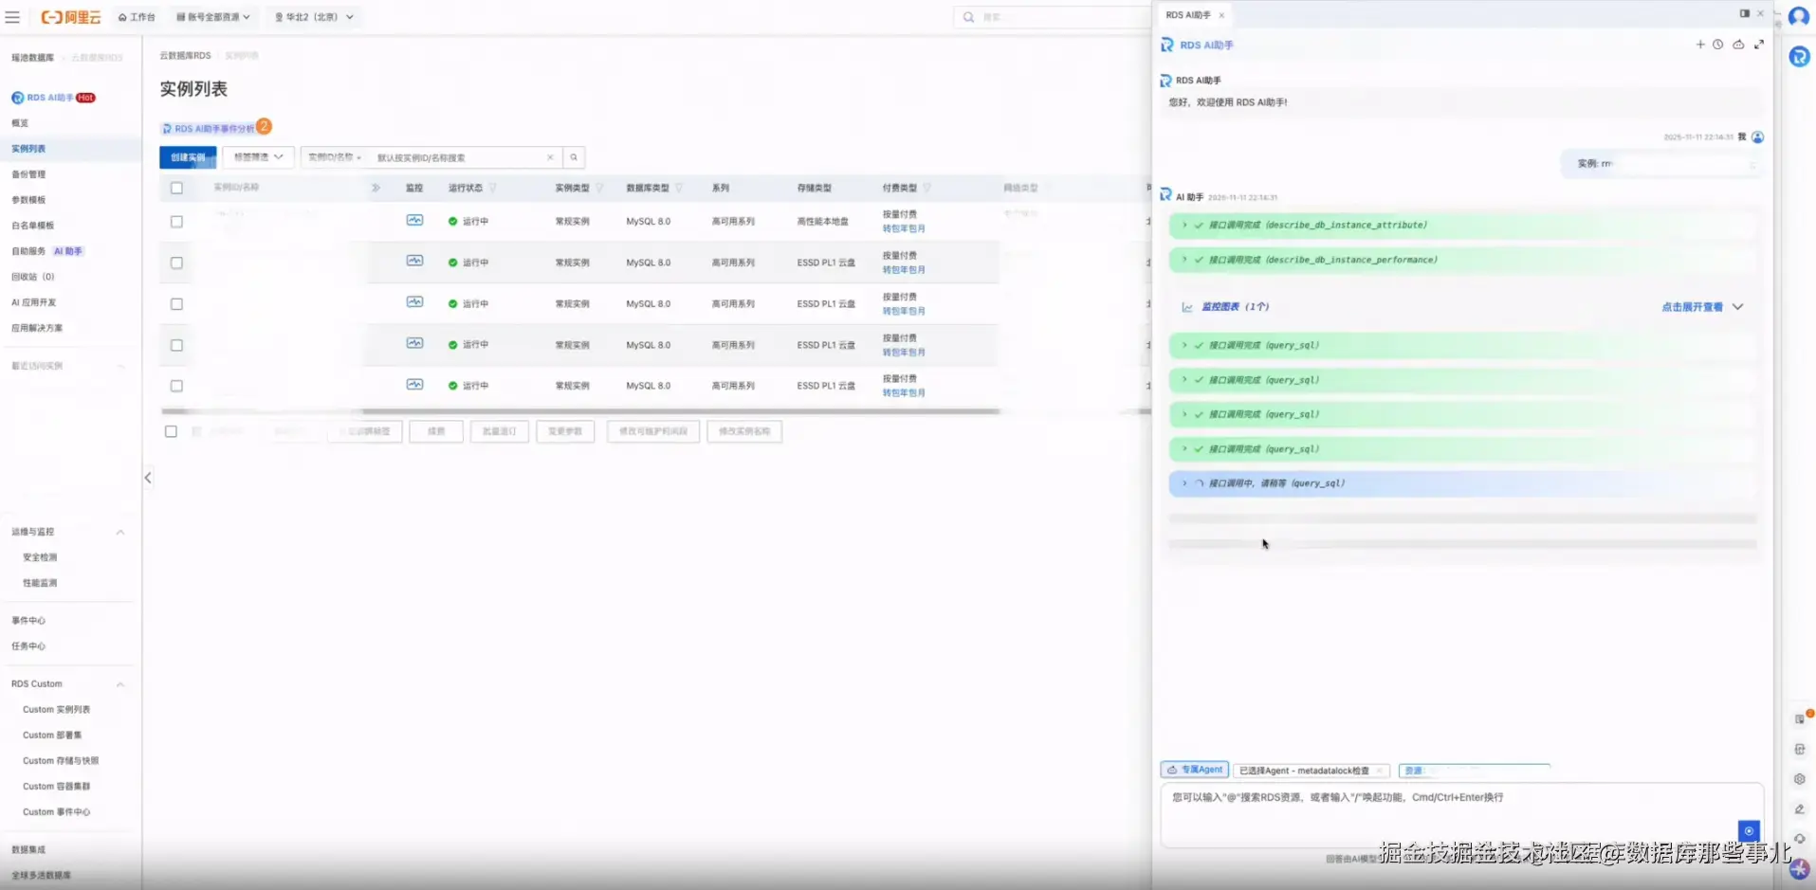Click the chat message input box
The width and height of the screenshot is (1816, 890).
(1461, 814)
